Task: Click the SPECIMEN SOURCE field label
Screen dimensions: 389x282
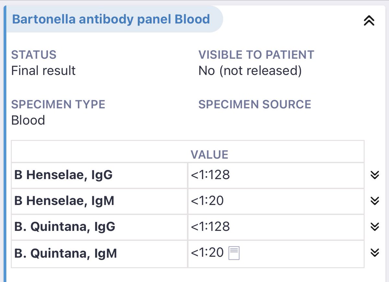Action: 254,104
